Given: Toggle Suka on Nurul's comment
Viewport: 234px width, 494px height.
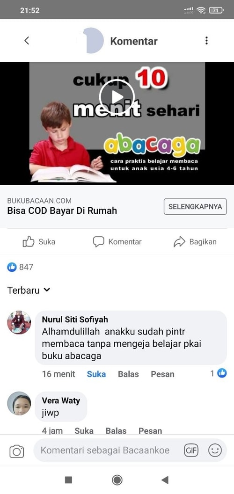Looking at the screenshot, I should point(96,374).
